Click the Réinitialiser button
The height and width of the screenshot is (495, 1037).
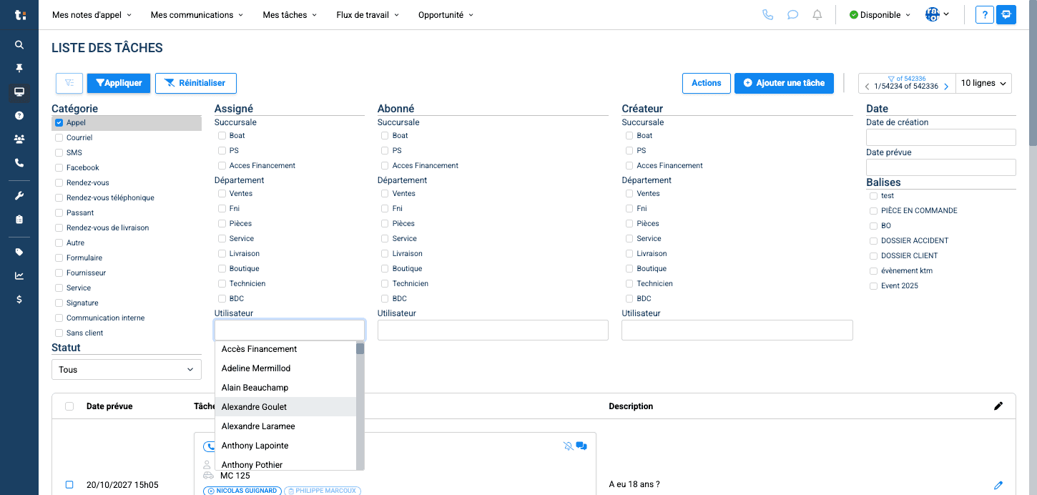[x=196, y=83]
